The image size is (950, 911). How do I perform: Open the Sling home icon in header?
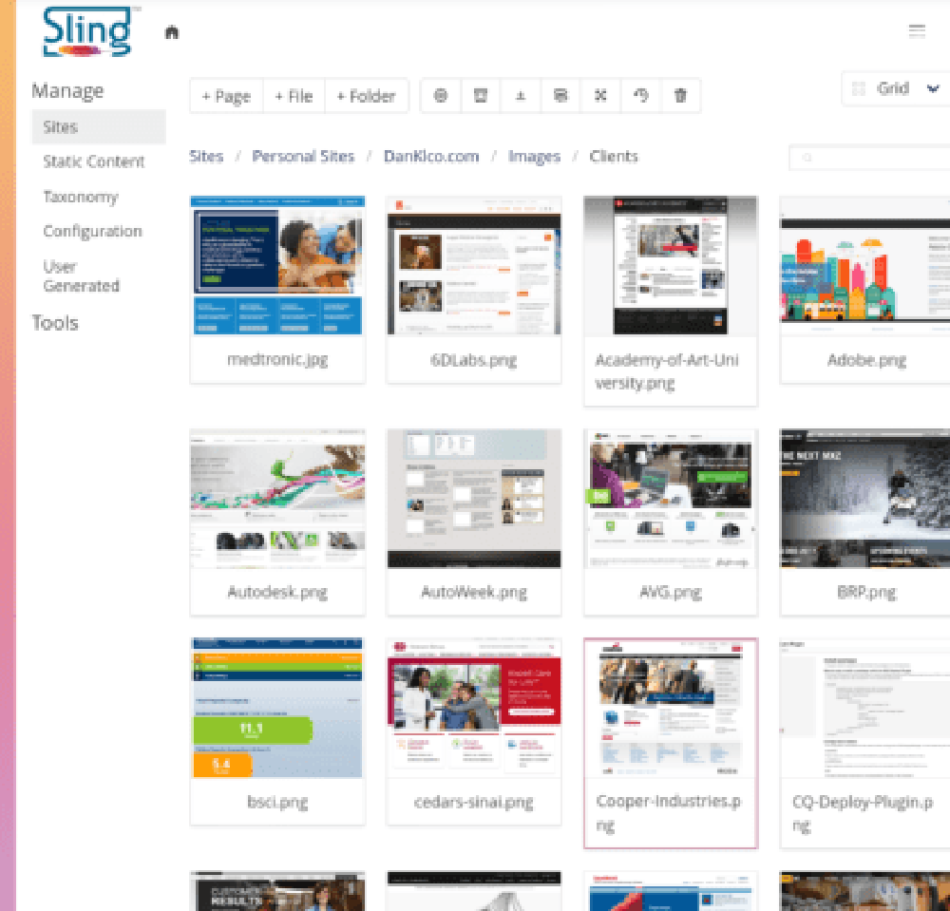tap(171, 30)
